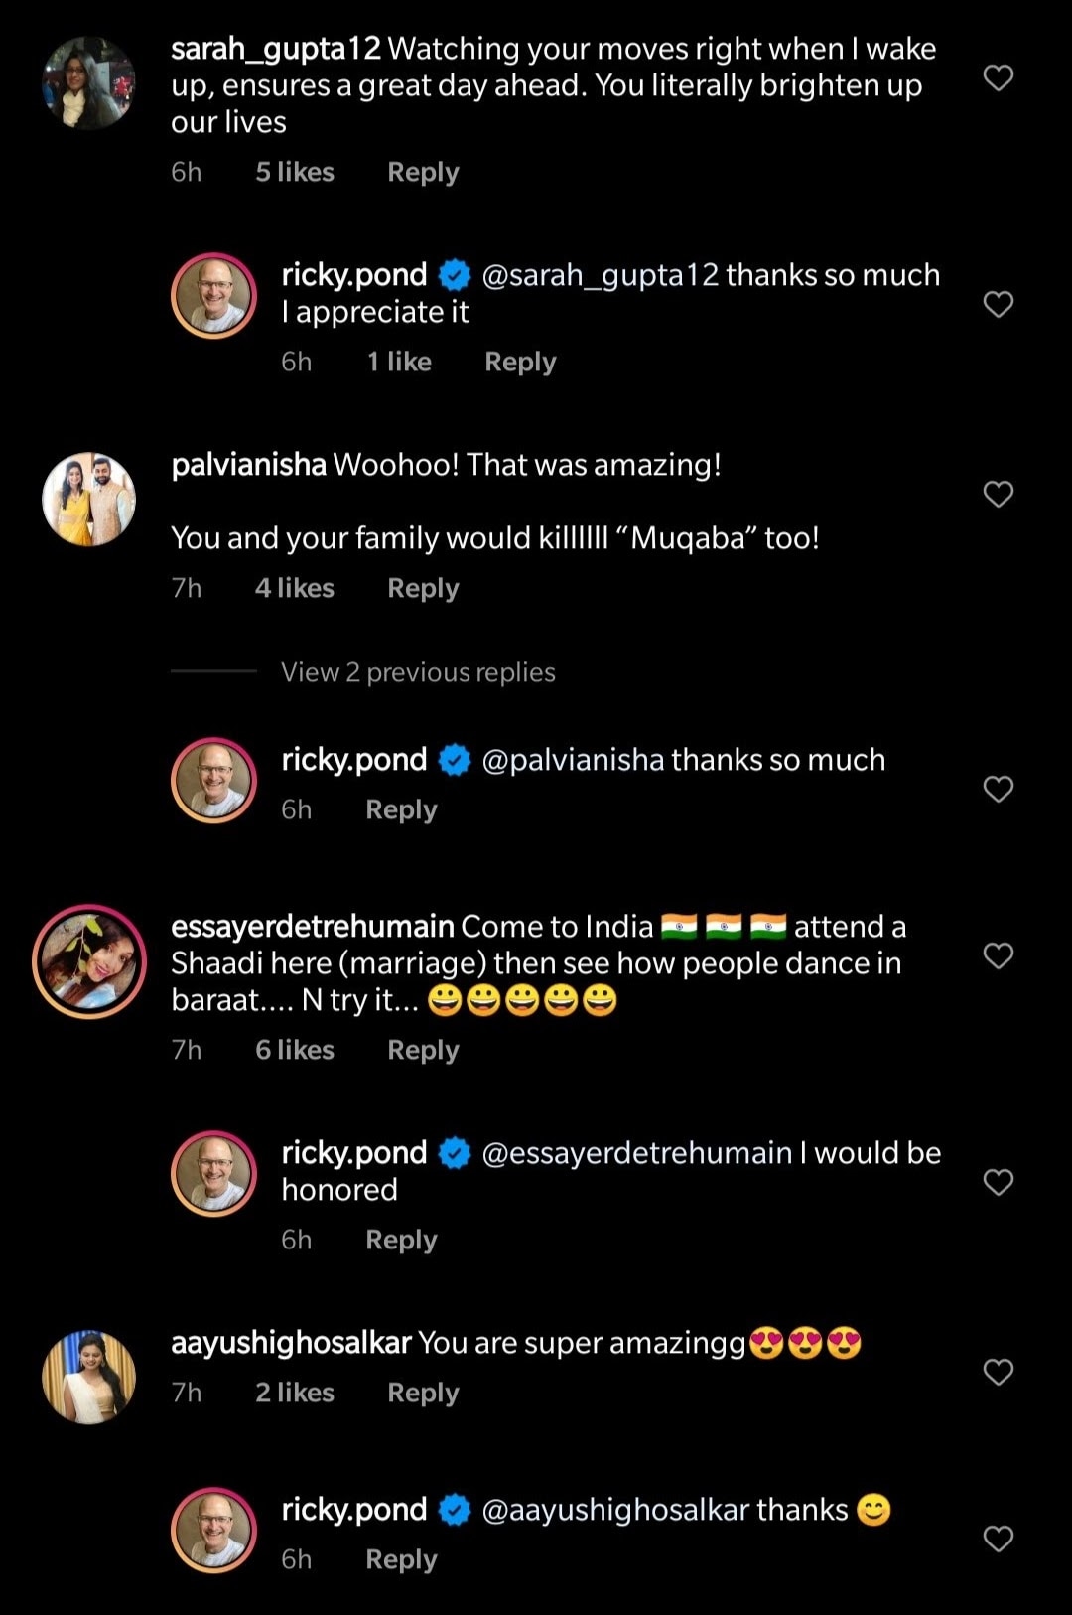Heart ricky.pond's reply to palvianisha
The height and width of the screenshot is (1615, 1072).
tap(998, 789)
